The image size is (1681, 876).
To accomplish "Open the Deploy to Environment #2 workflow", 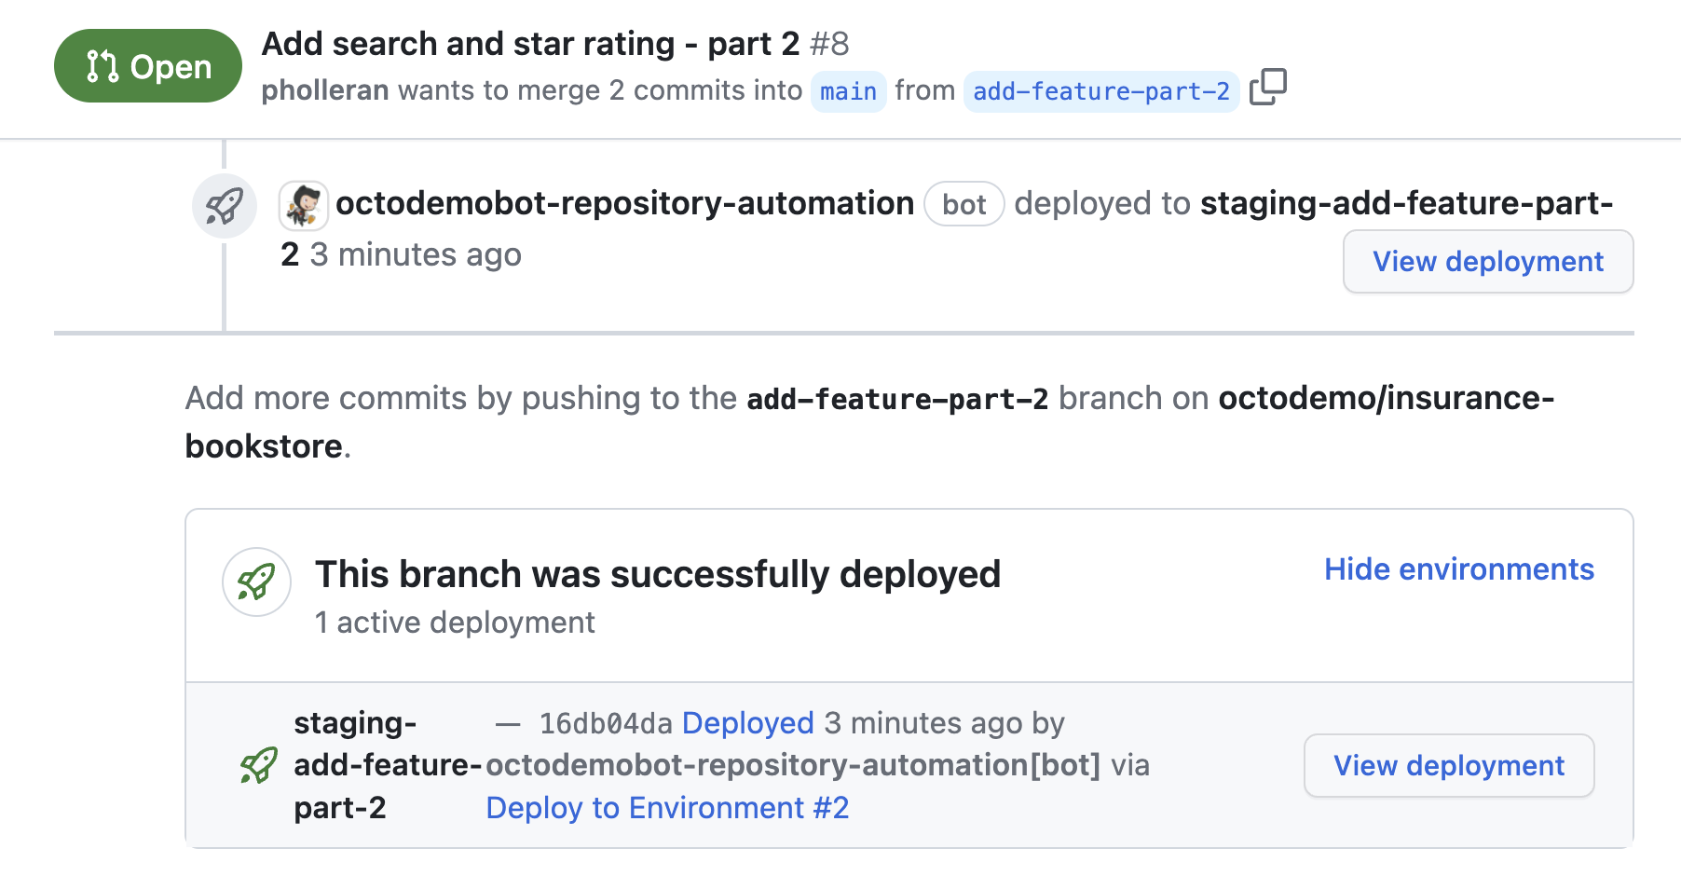I will point(667,807).
